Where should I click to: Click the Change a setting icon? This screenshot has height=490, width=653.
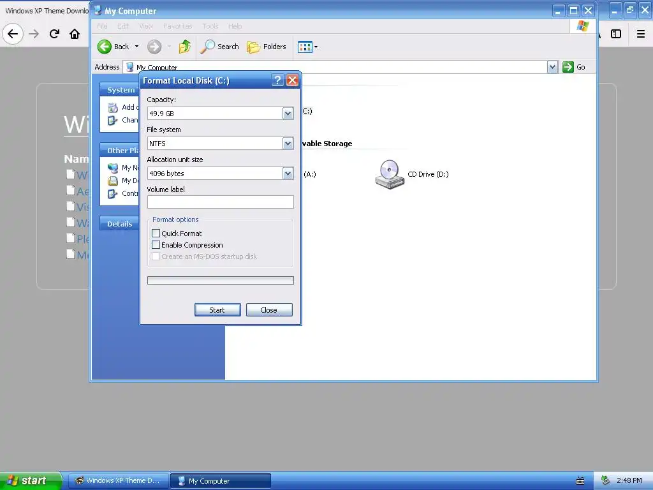(x=113, y=121)
